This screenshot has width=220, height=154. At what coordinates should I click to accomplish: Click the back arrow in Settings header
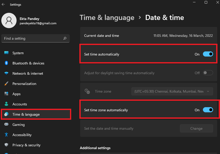3,4
